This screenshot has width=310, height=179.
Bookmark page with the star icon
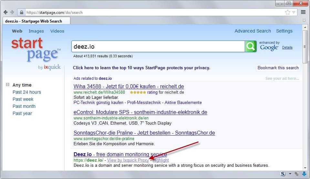tap(288, 12)
